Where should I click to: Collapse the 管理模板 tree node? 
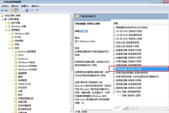(6, 30)
